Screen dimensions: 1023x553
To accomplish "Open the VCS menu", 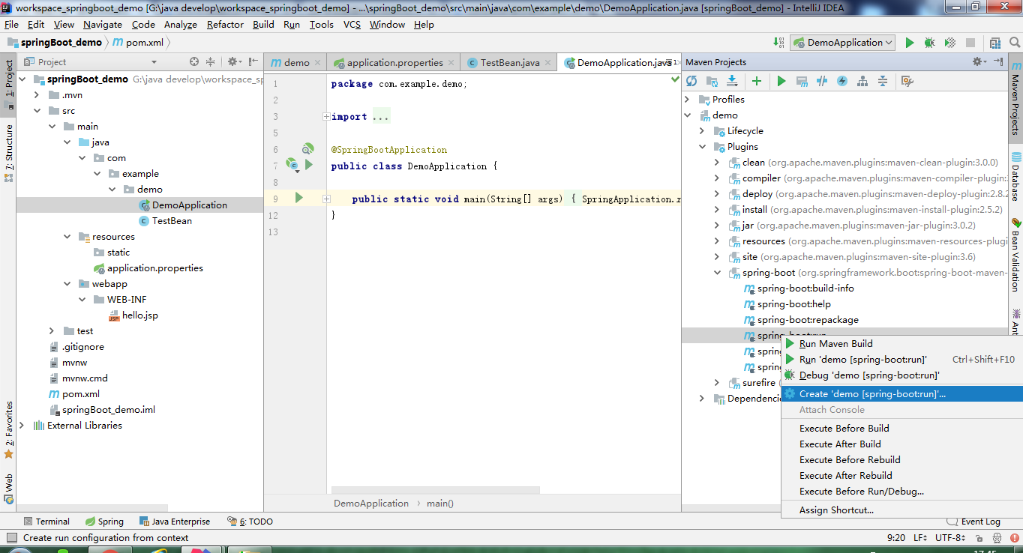I will click(x=352, y=24).
